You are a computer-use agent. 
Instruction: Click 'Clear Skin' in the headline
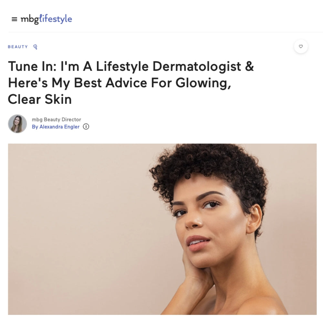point(40,99)
